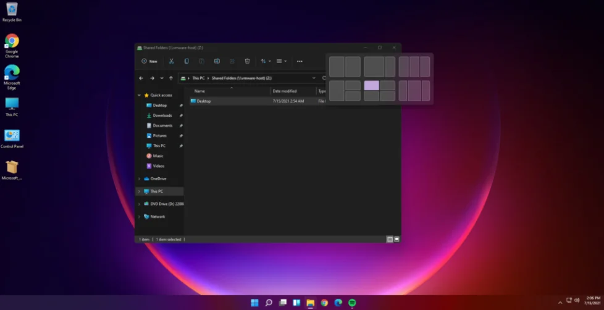Switch to large icons view in status bar
This screenshot has width=604, height=310.
point(396,239)
